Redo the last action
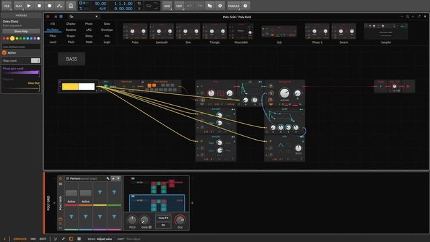This screenshot has height=242, width=430. point(200,6)
